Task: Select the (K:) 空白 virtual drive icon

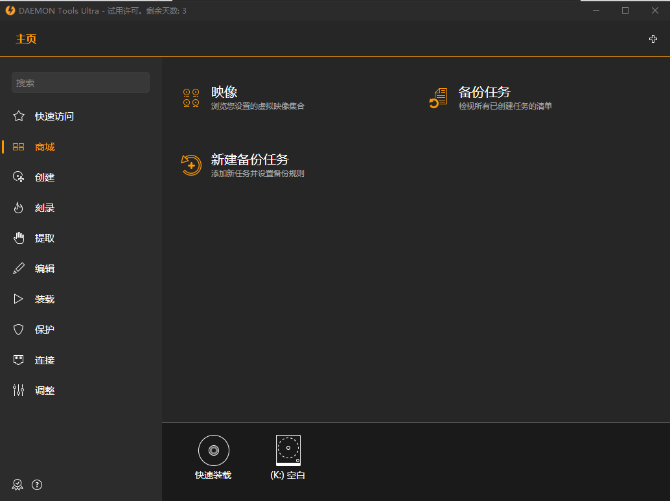Action: (287, 450)
